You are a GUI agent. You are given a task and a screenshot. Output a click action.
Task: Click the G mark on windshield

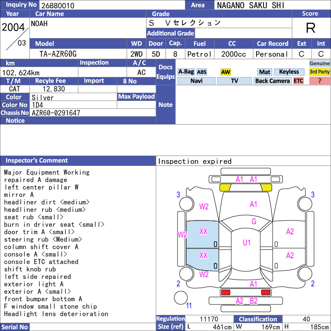254,221
